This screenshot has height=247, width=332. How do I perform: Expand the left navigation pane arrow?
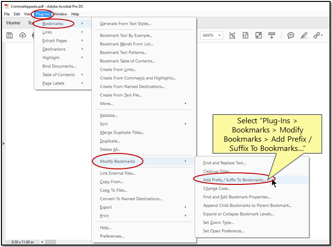coord(3,144)
